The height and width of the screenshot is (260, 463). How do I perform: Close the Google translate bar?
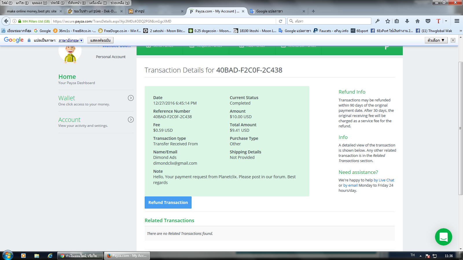tap(453, 40)
